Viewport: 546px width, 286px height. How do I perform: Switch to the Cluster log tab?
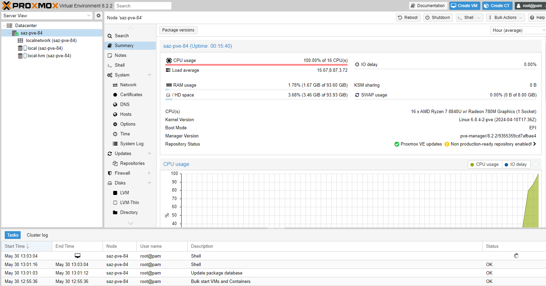coord(37,235)
